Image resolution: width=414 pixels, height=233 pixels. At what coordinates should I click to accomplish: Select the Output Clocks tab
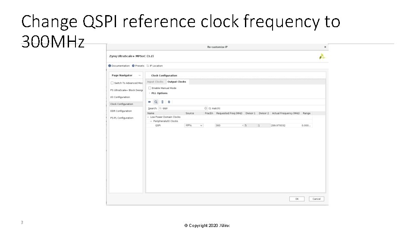pyautogui.click(x=177, y=82)
